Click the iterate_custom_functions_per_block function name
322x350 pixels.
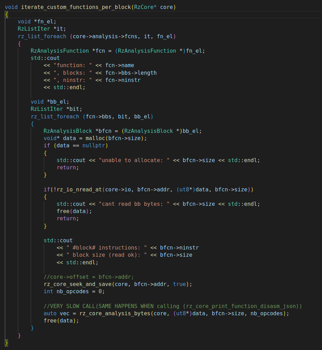tap(76, 7)
